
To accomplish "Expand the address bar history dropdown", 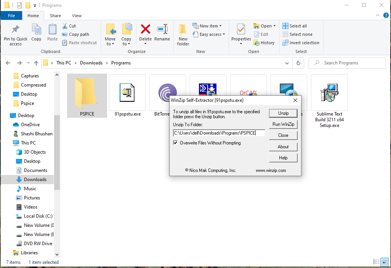I will click(287, 63).
